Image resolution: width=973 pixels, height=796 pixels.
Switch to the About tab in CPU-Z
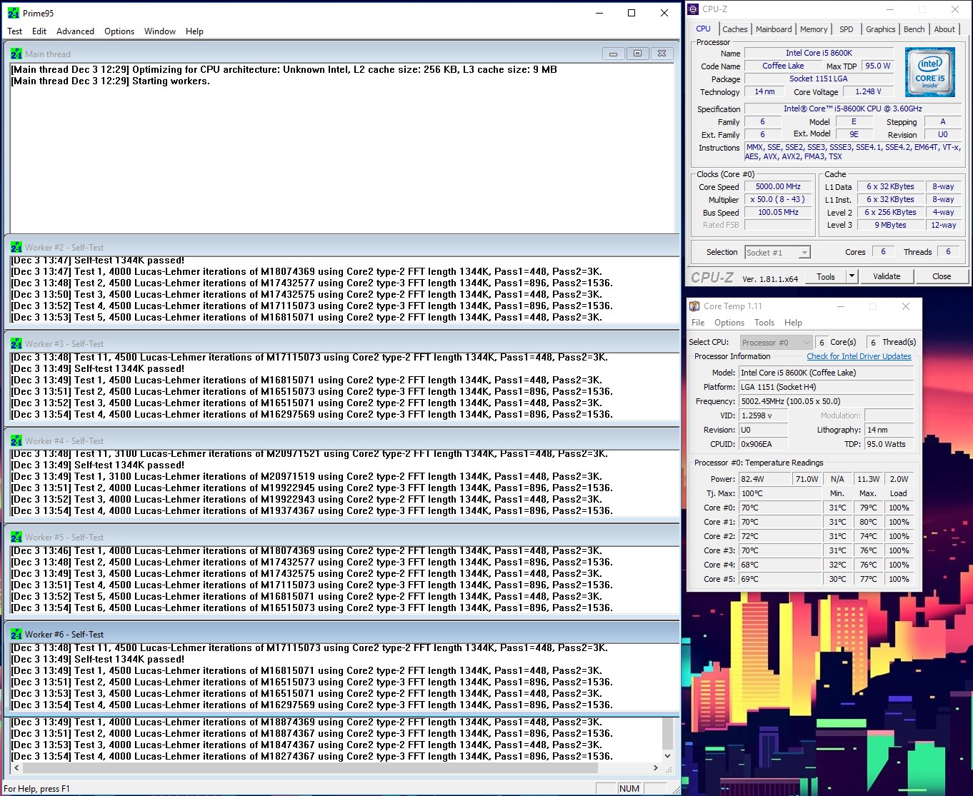point(944,29)
